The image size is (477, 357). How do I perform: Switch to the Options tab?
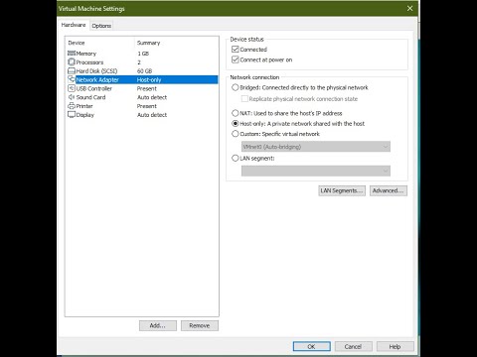click(101, 26)
